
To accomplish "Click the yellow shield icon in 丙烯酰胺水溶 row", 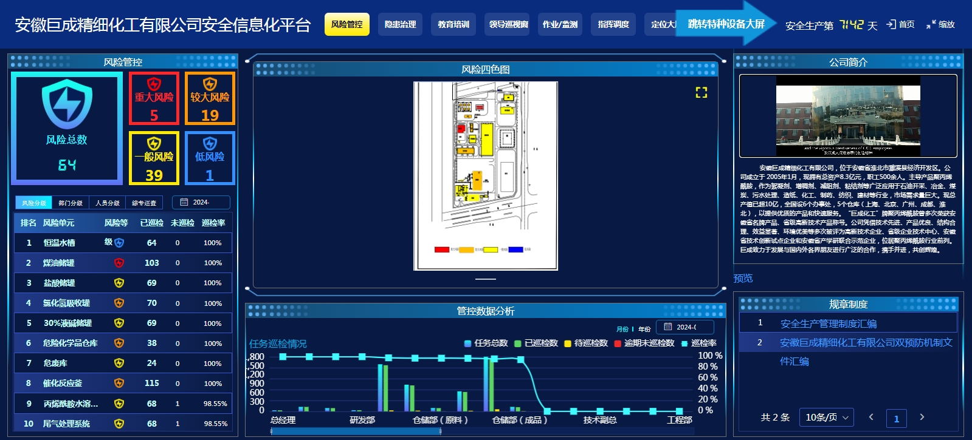I will [119, 403].
